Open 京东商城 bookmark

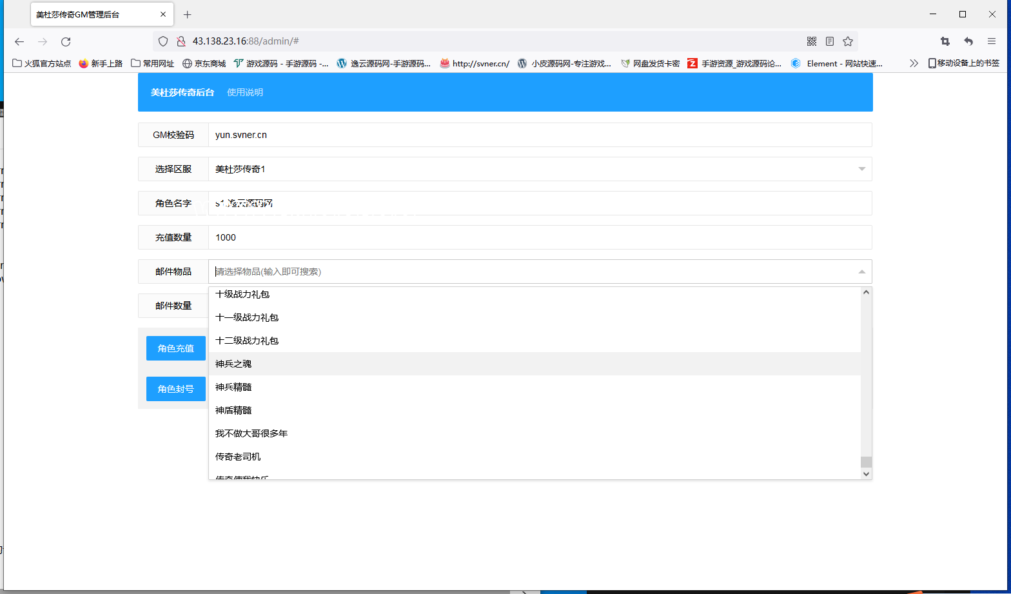pyautogui.click(x=204, y=63)
